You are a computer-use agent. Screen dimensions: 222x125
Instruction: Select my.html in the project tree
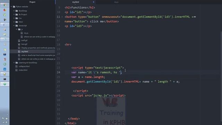pyautogui.click(x=25, y=52)
